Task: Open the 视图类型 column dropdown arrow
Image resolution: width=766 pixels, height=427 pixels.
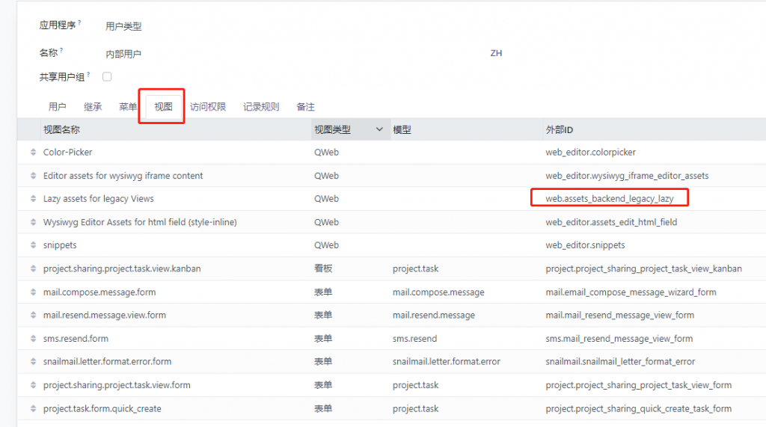Action: pos(379,129)
